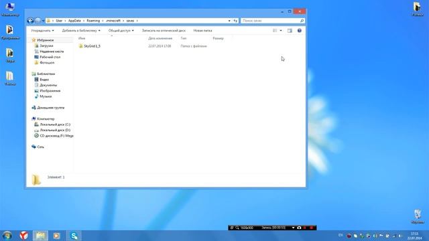Change view with the view icon

tap(275, 31)
